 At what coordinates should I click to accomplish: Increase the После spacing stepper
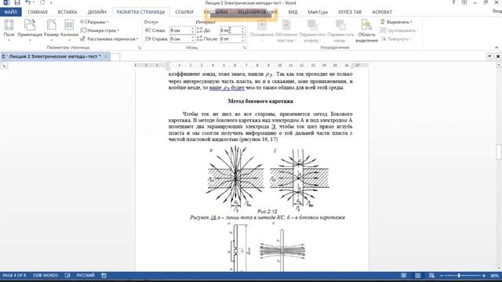[242, 37]
